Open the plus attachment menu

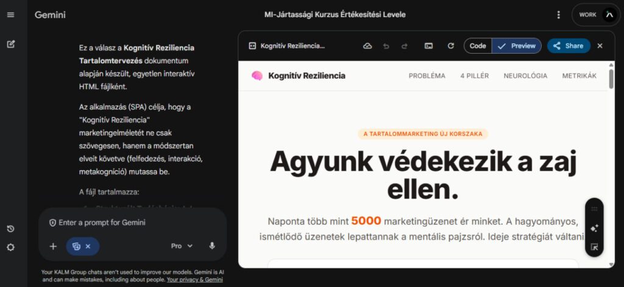(x=53, y=246)
